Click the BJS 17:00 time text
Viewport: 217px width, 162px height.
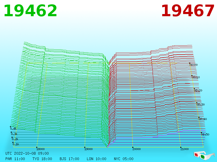69,159
